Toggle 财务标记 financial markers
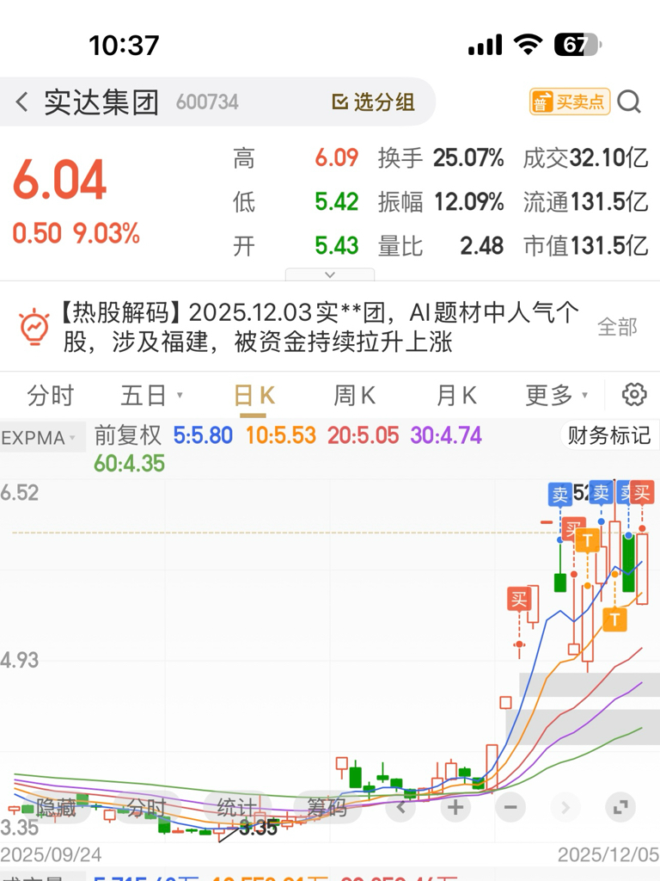 point(609,435)
